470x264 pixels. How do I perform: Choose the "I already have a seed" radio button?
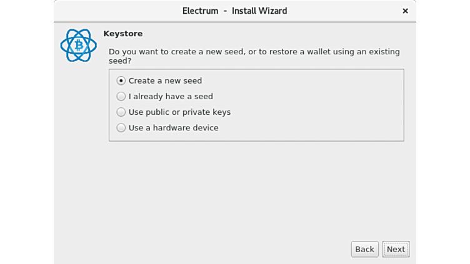pos(121,96)
